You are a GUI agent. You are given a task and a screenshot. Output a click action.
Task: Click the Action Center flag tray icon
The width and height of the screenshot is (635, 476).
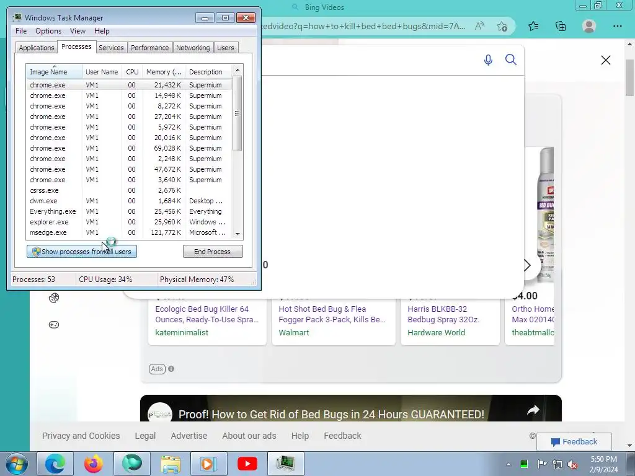[541, 464]
